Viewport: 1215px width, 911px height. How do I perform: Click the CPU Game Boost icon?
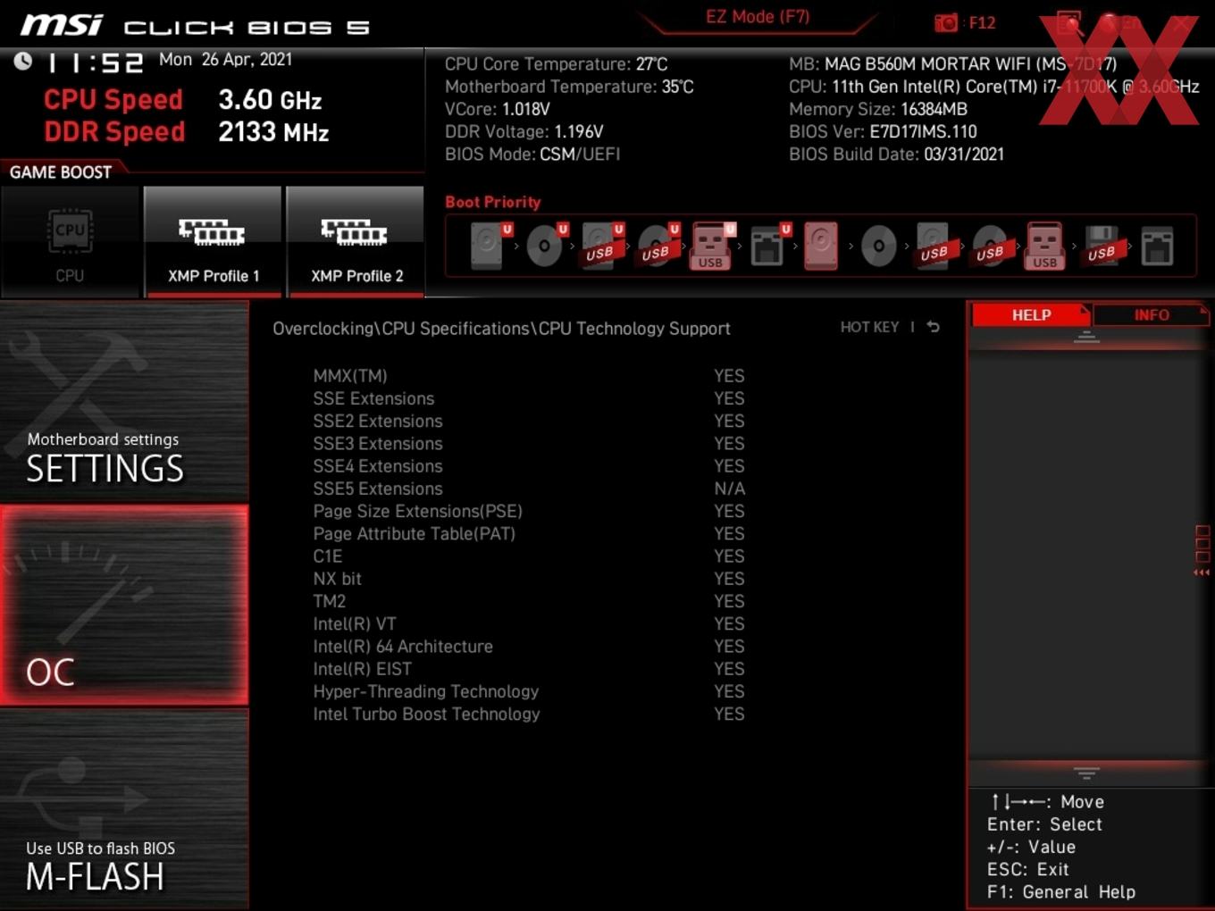tap(70, 241)
